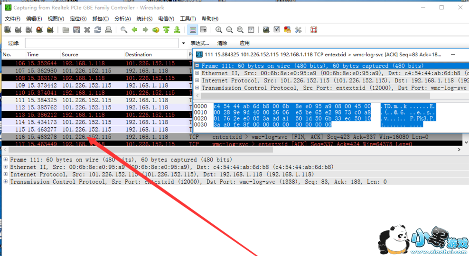The width and height of the screenshot is (469, 256).
Task: Edit display filters toolbar icon
Action: point(277,30)
